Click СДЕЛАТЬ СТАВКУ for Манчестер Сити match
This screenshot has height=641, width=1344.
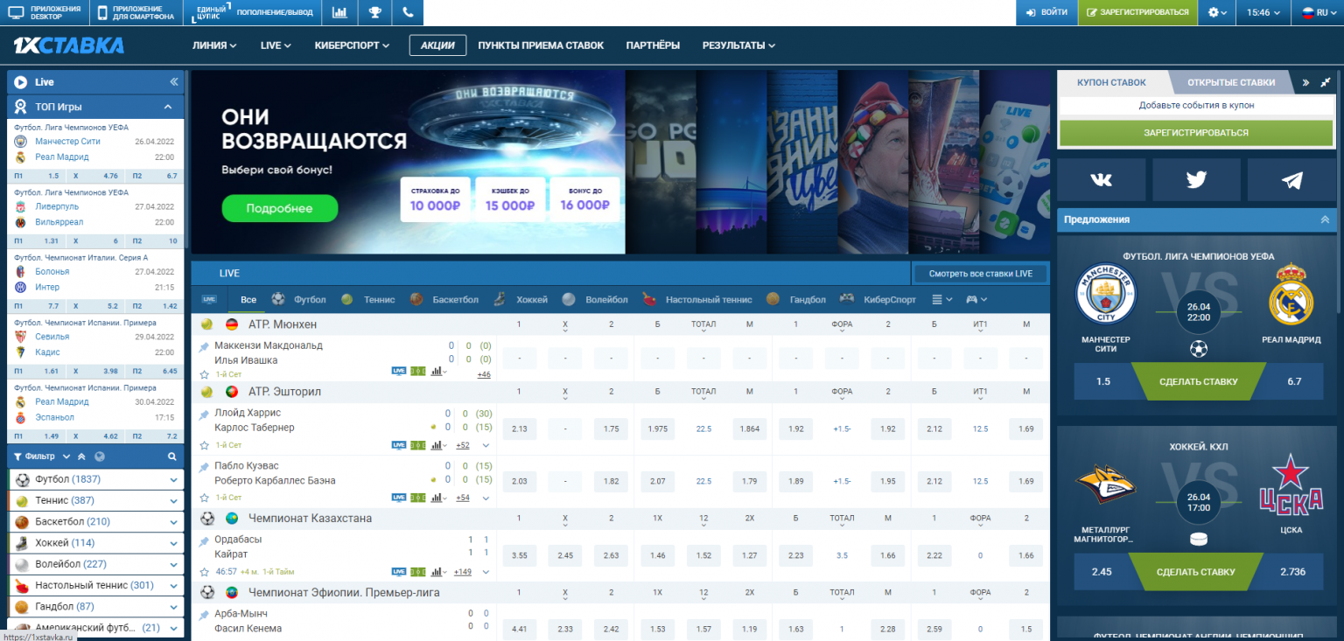[1198, 381]
